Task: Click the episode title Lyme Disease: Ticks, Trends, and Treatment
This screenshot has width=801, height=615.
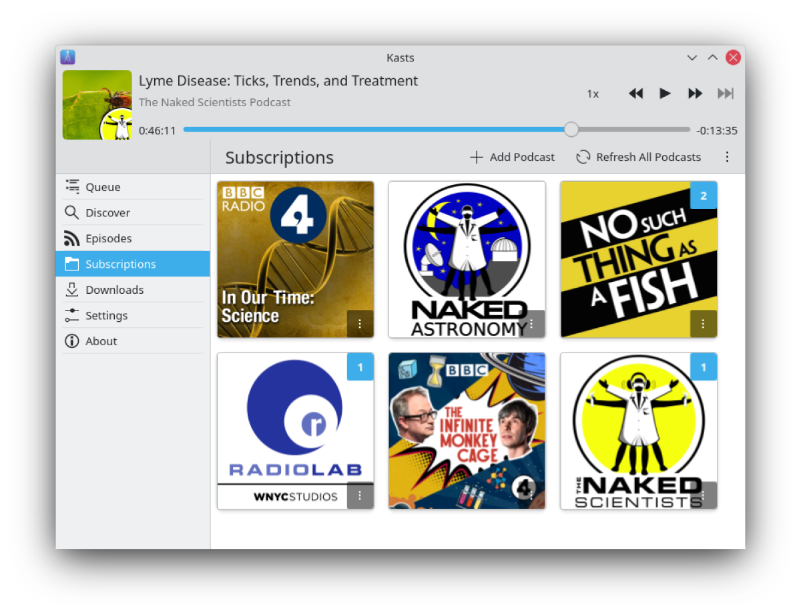Action: pos(278,81)
